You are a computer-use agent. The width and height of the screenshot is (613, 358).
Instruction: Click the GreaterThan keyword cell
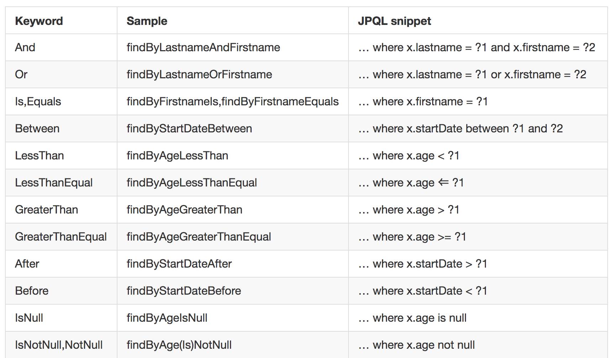[47, 210]
